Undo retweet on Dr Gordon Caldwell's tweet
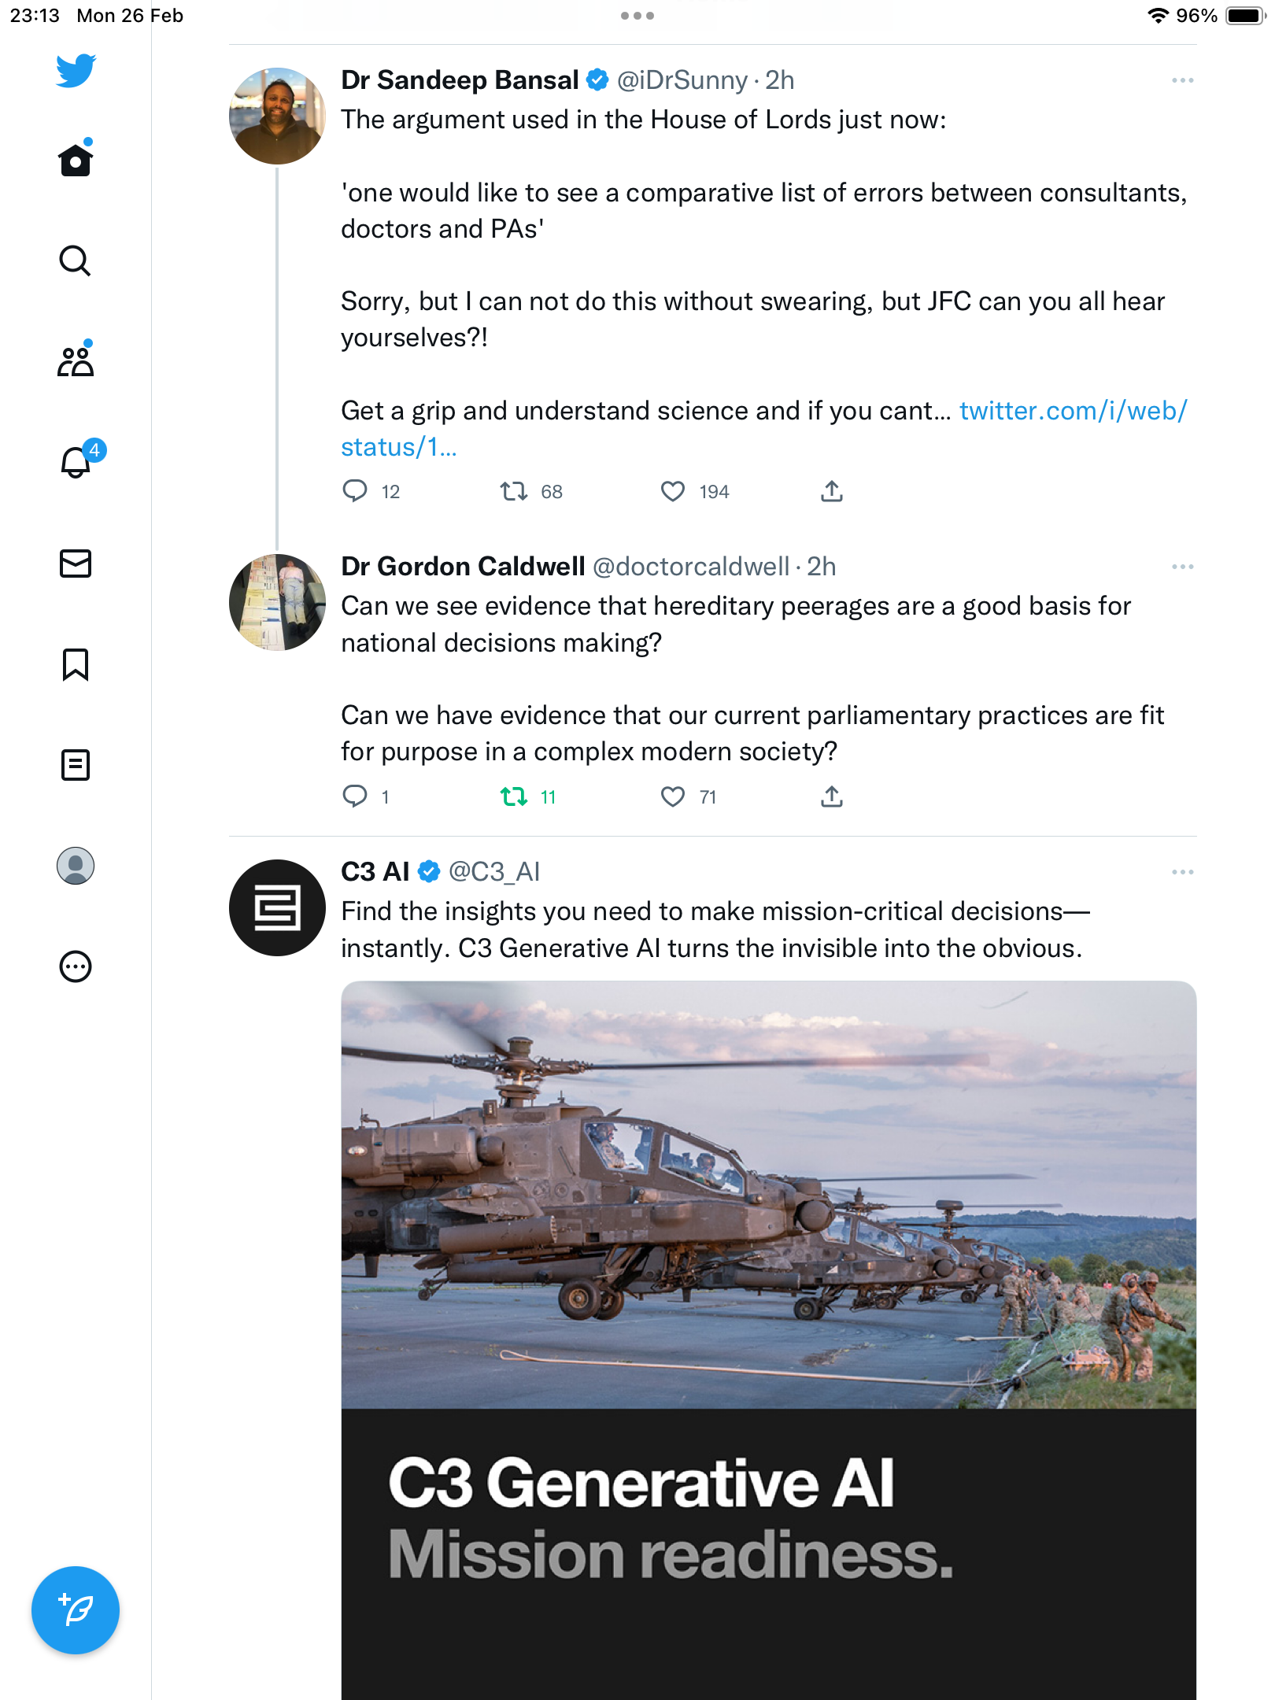Screen dimensions: 1275x1700 [x=514, y=797]
